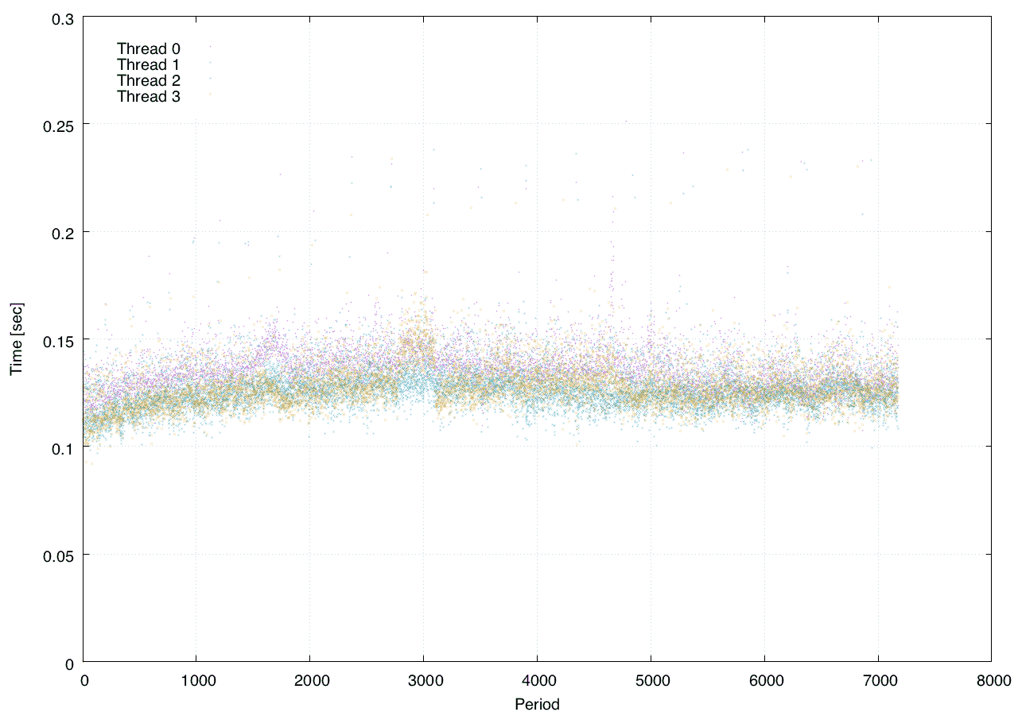Click the Thread 2 legend label

pyautogui.click(x=149, y=80)
